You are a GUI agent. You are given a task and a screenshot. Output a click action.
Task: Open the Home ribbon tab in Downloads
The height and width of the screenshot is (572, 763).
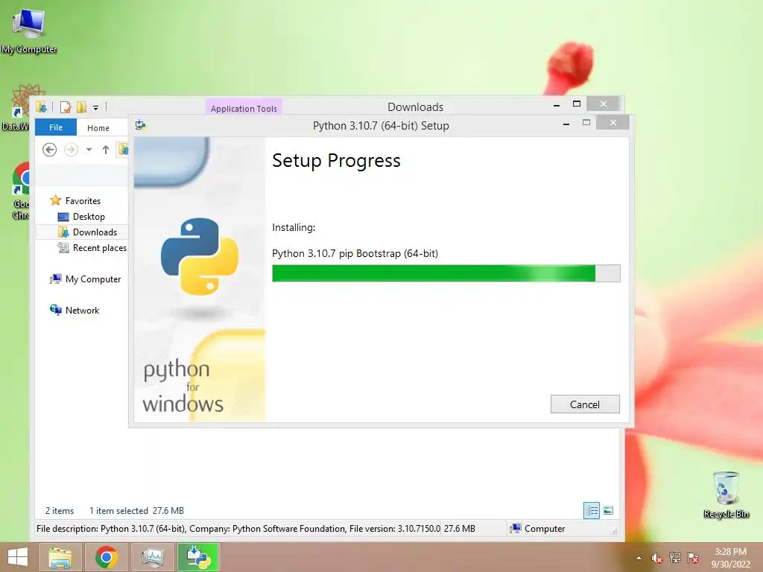(x=98, y=128)
